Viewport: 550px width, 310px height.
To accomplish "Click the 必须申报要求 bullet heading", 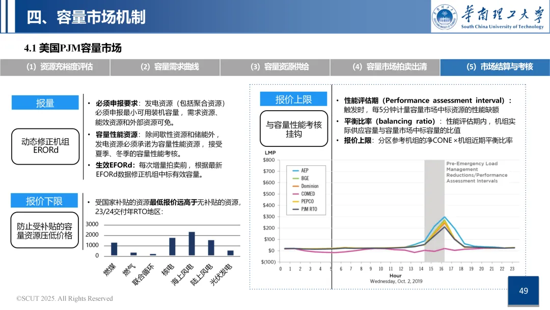I will click(117, 103).
